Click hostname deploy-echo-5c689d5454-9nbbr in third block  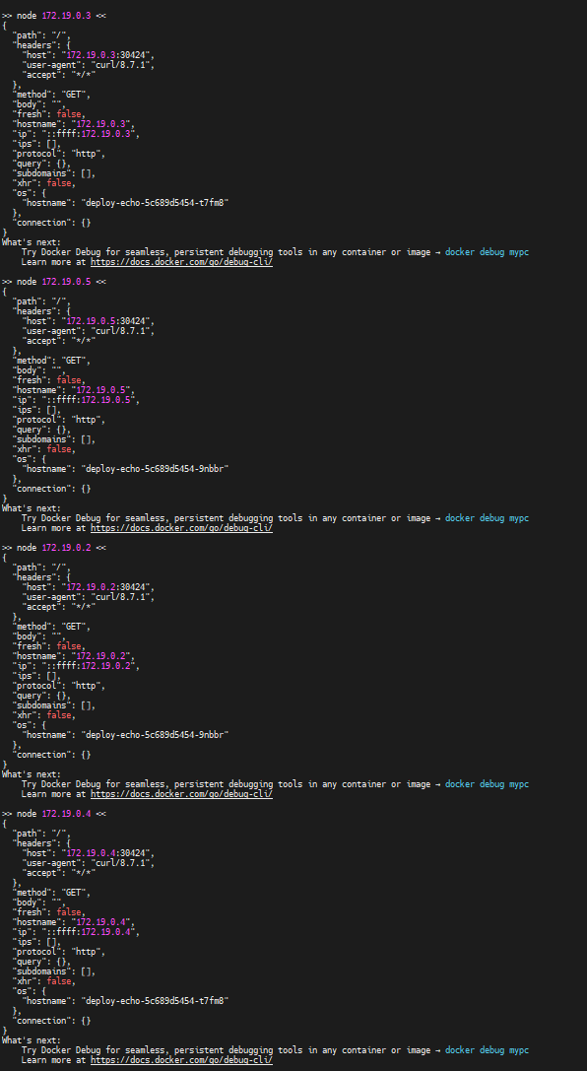(155, 735)
